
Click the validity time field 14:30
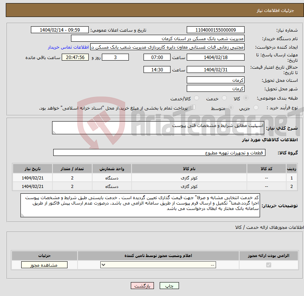[157, 69]
